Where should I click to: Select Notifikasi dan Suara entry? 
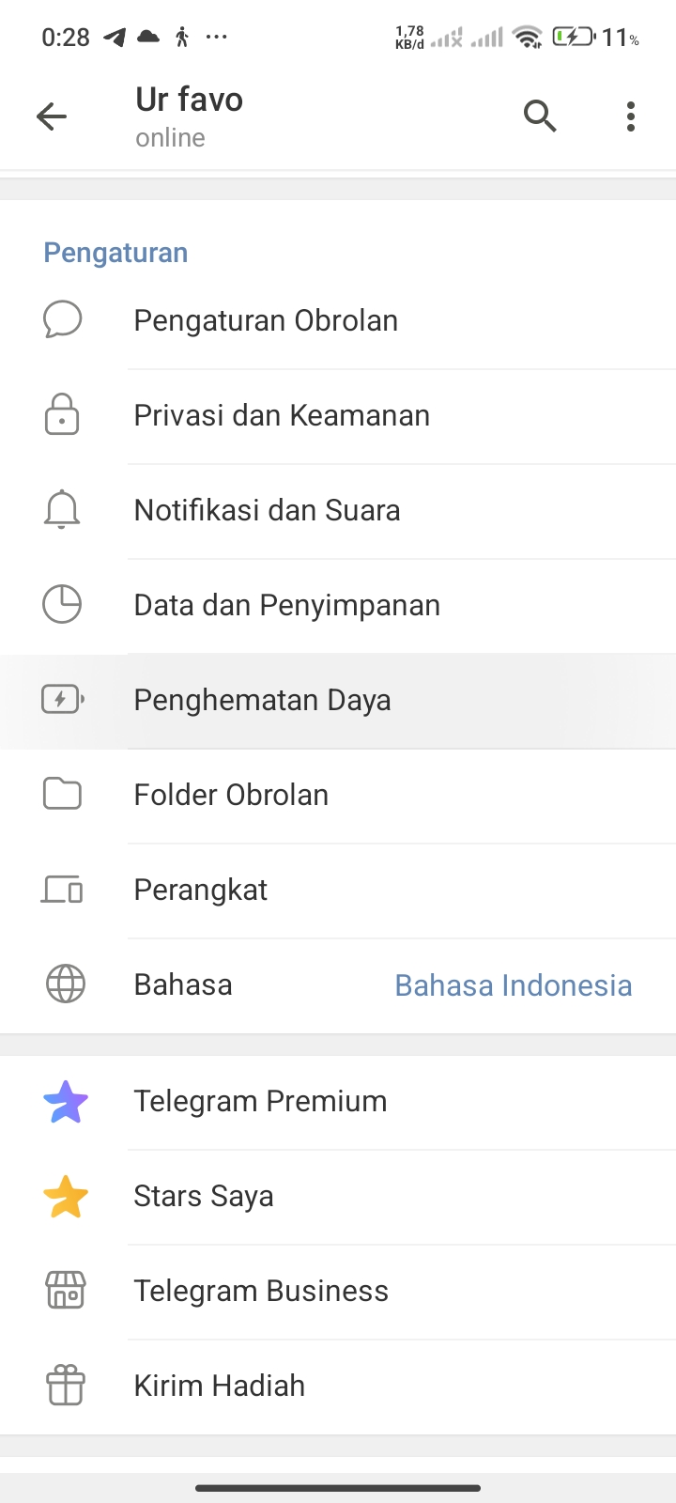267,510
